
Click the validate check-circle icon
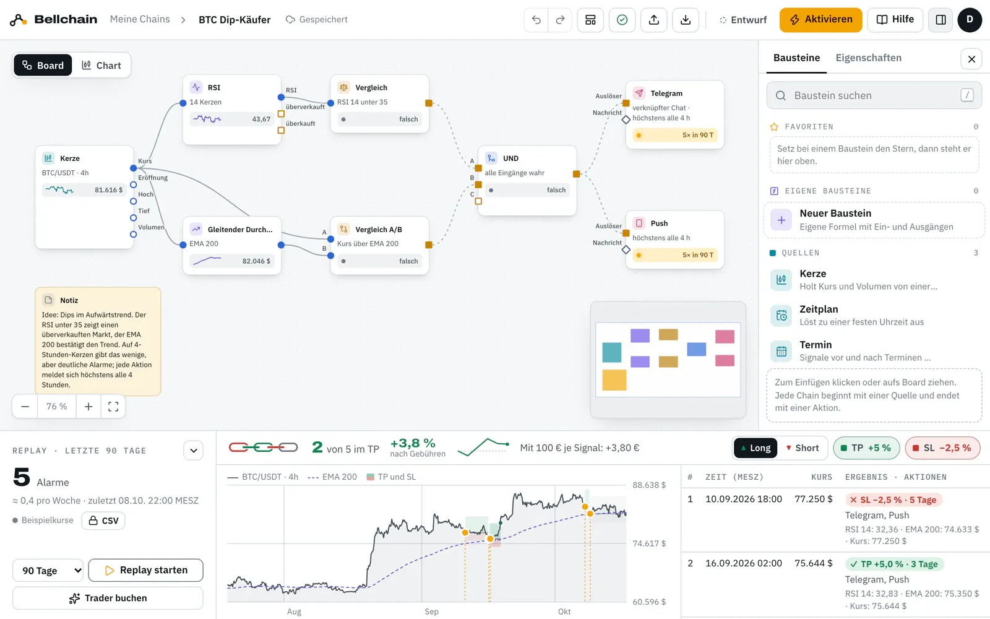pyautogui.click(x=622, y=20)
